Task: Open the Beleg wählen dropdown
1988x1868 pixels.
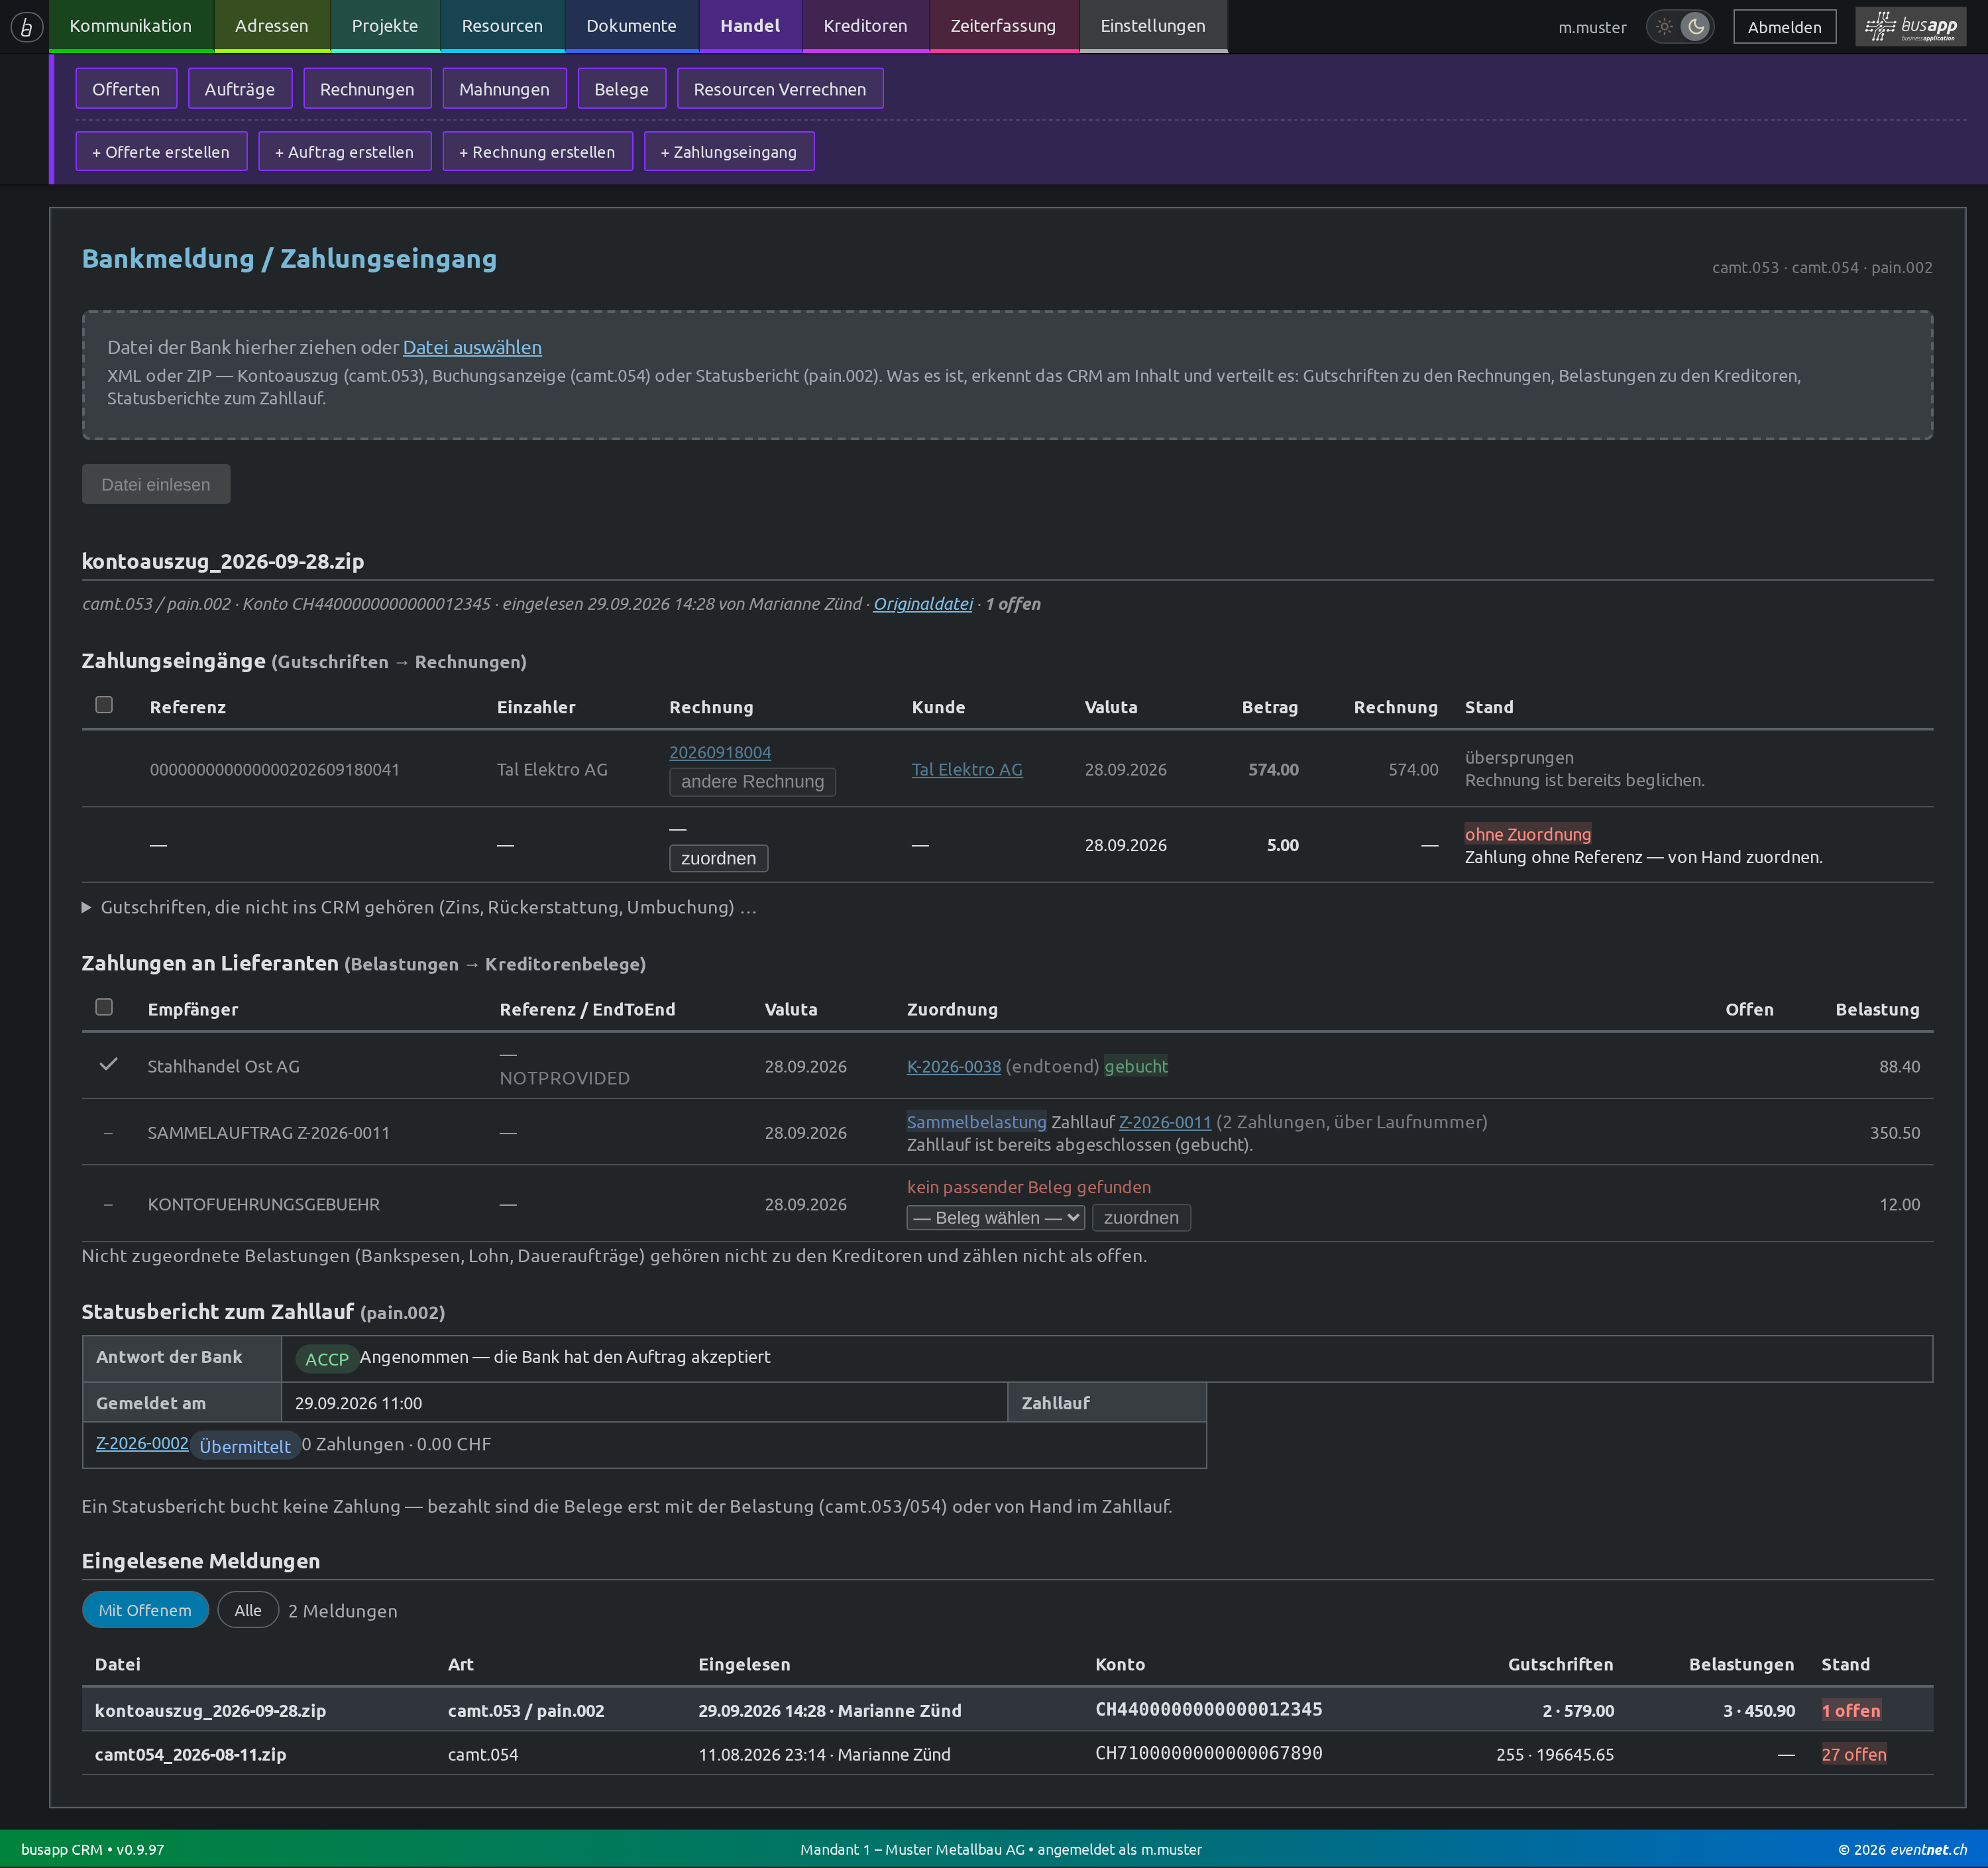Action: click(995, 1218)
